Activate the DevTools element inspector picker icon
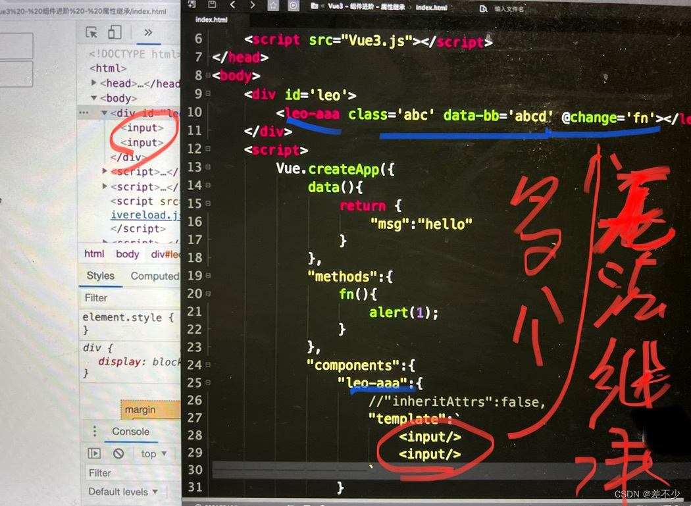This screenshot has height=506, width=691. point(91,32)
